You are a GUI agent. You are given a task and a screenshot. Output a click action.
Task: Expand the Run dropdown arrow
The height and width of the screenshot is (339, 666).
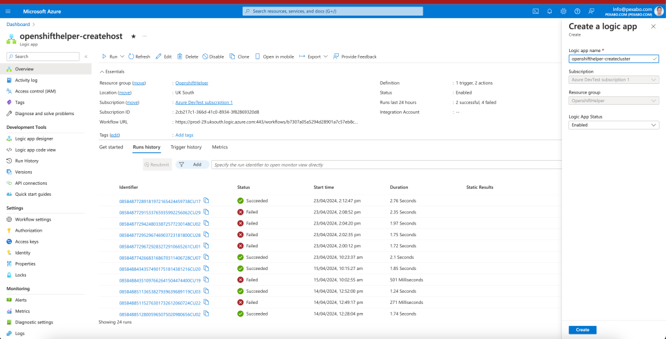point(122,57)
